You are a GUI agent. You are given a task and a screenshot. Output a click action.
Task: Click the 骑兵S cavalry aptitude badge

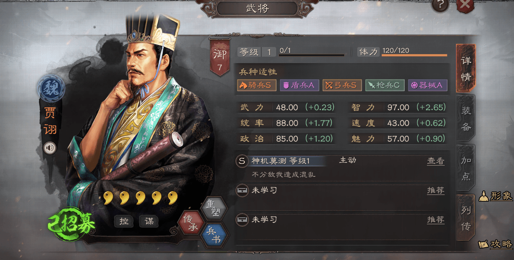257,85
